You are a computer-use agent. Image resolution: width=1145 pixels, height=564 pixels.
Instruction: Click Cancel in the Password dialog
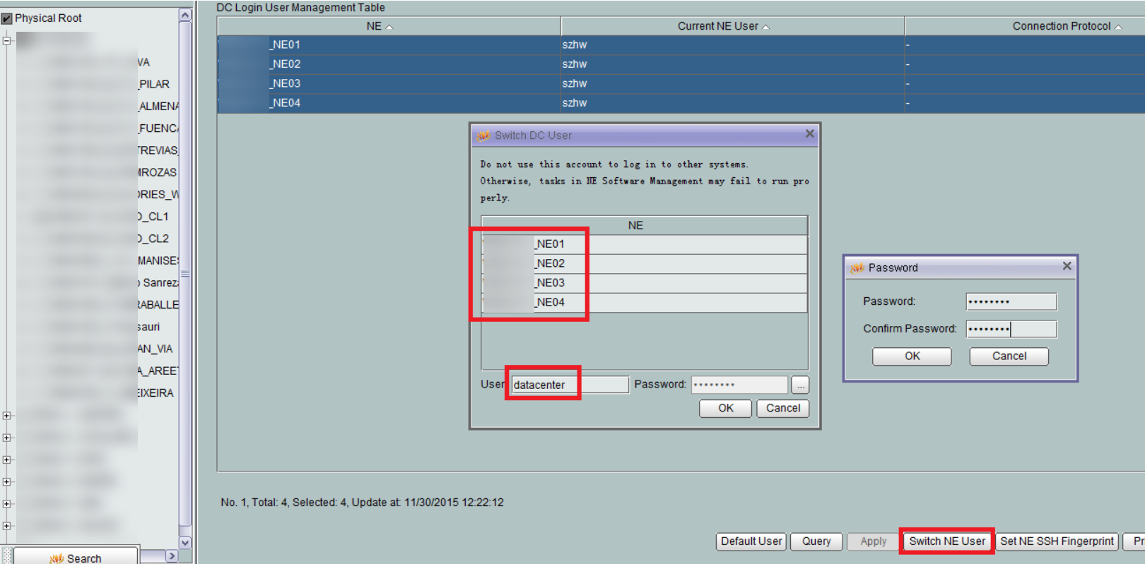[x=1009, y=356]
